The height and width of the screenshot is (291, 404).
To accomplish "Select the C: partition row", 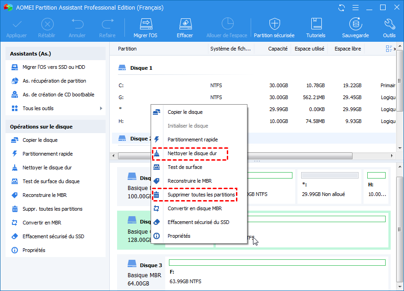I will tap(254, 85).
